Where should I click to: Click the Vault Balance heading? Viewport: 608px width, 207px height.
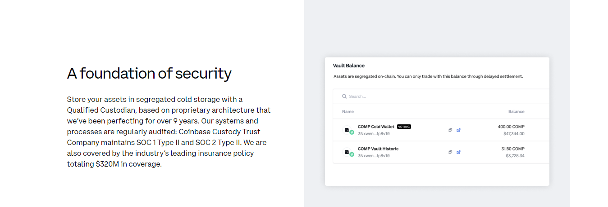point(349,66)
